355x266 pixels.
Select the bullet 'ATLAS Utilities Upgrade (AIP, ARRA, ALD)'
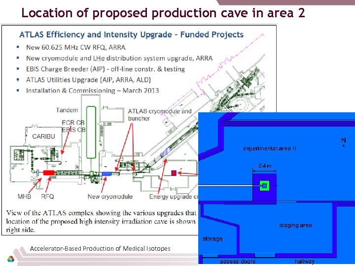[88, 80]
